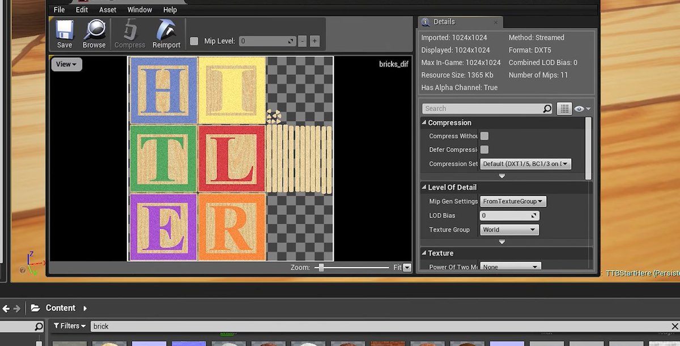Screen dimensions: 680x346
Task: Open the Help menu
Action: click(x=170, y=10)
